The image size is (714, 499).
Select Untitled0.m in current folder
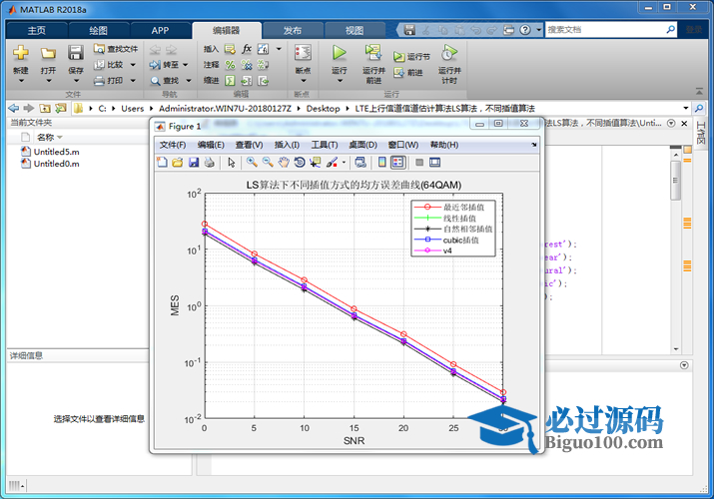[x=50, y=164]
